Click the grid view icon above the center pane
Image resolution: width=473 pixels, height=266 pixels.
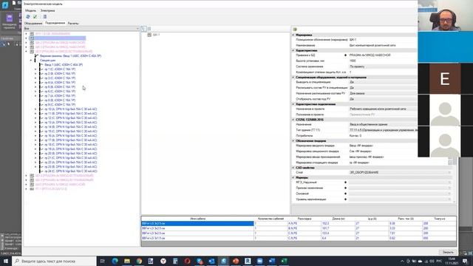tap(149, 29)
